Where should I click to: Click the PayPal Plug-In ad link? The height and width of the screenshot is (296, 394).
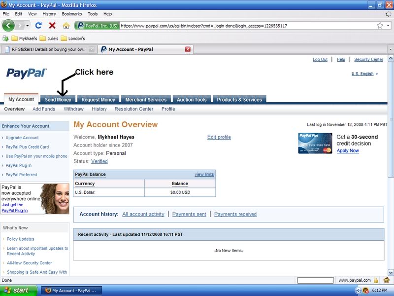tap(15, 211)
